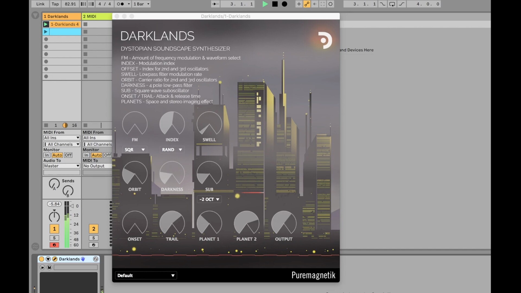Viewport: 521px width, 293px height.
Task: Open the FM waveform SQR dropdown
Action: [x=135, y=150]
